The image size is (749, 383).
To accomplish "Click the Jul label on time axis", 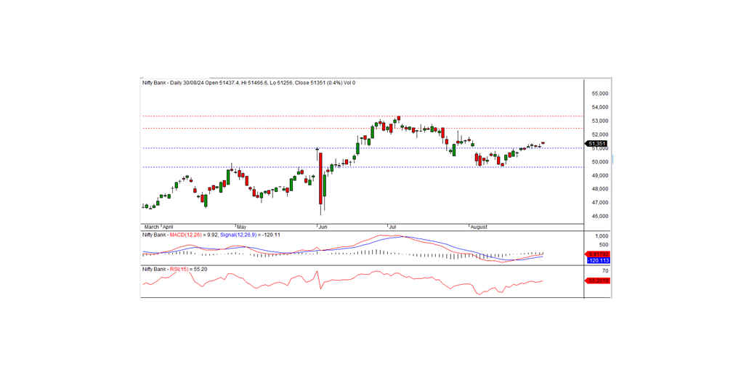I will [392, 227].
